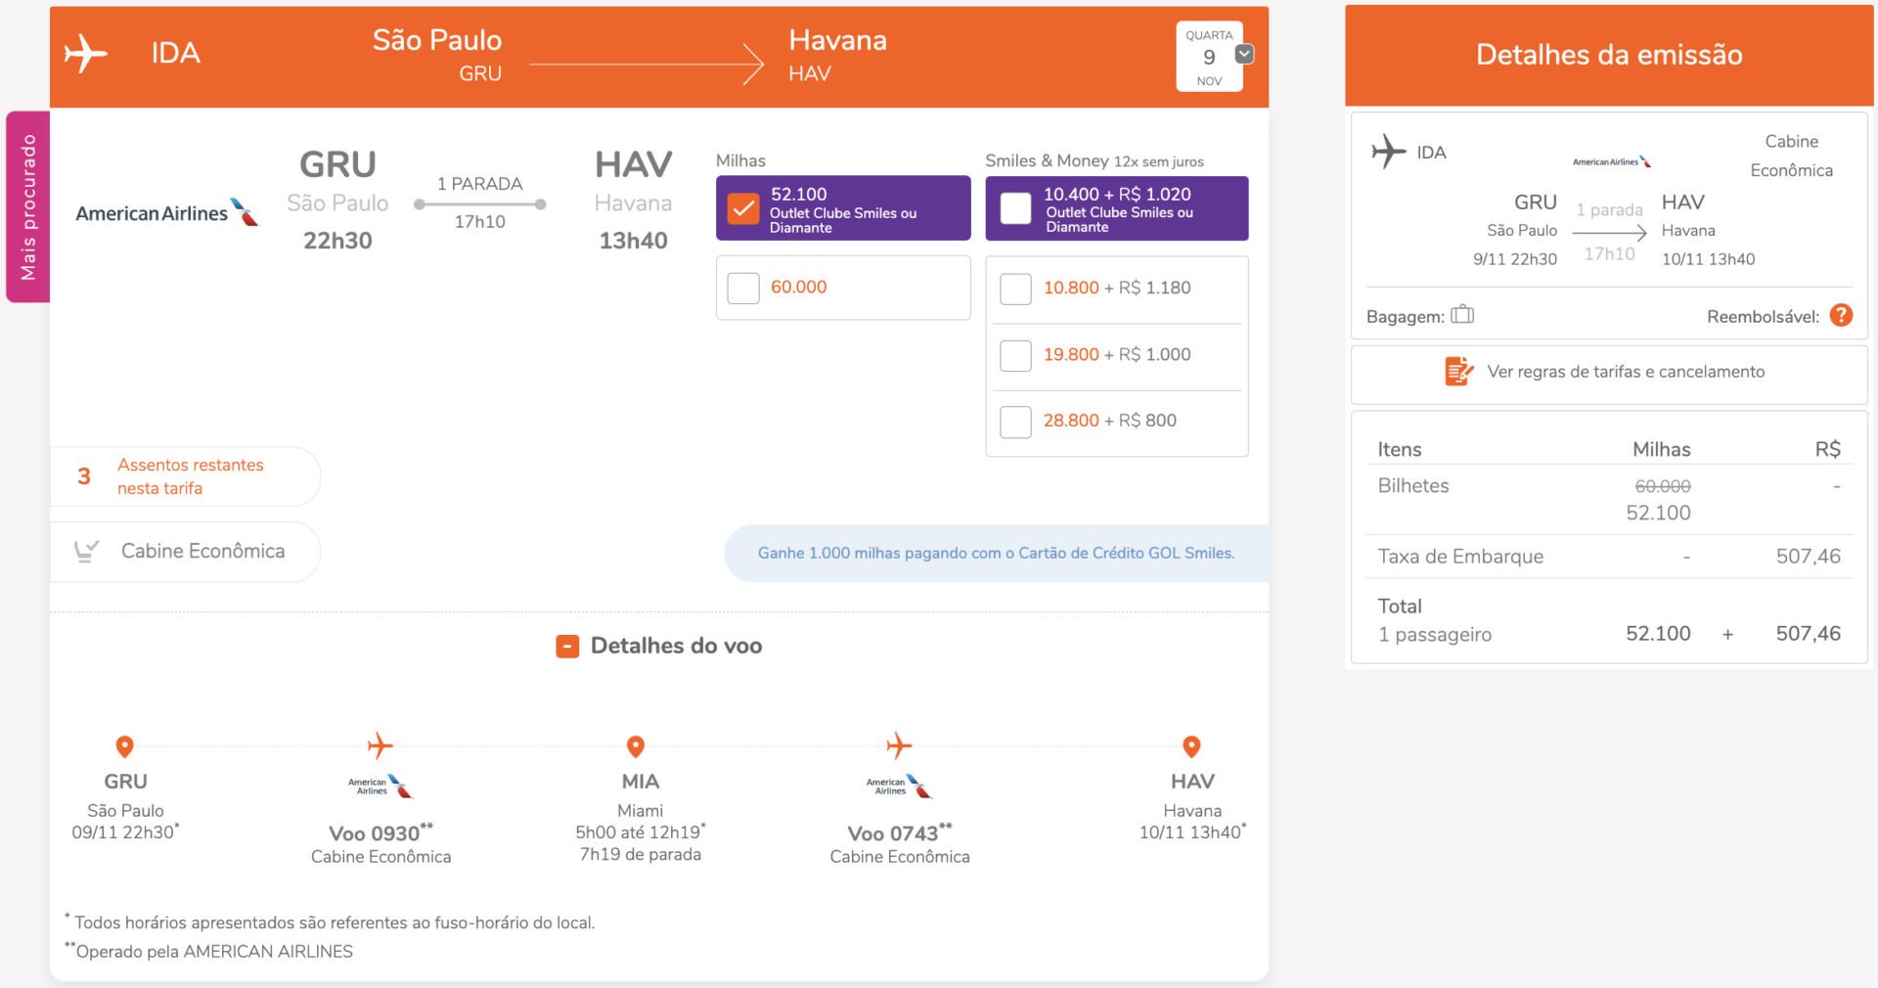This screenshot has height=988, width=1878.
Task: Click the 1 PARADA stop indicator
Action: pos(479,184)
